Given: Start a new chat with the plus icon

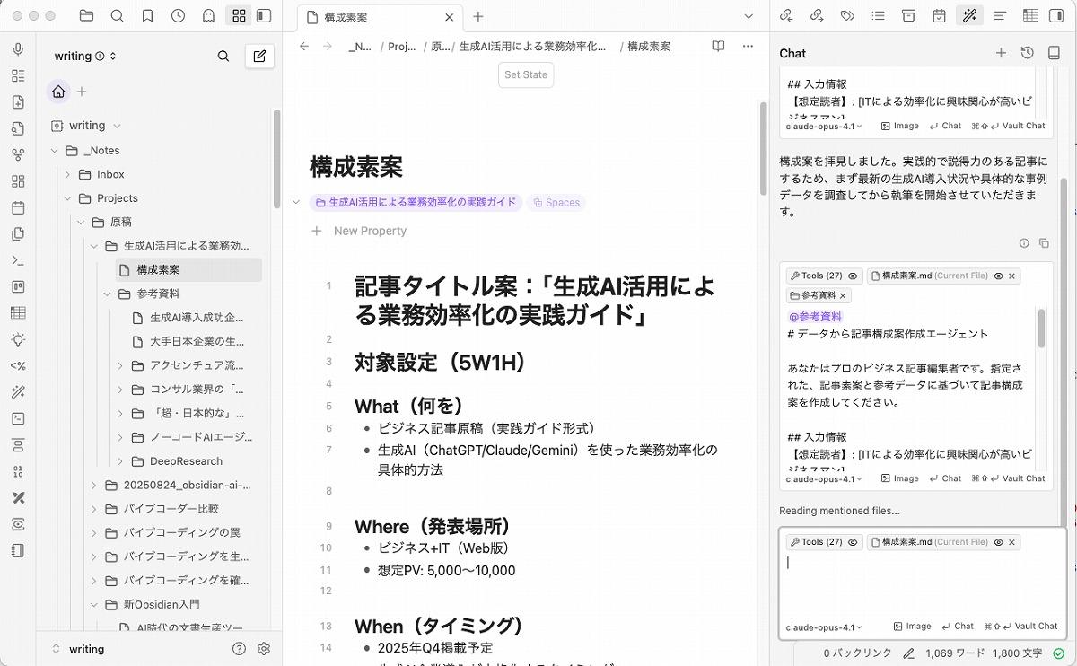Looking at the screenshot, I should click(x=1001, y=53).
